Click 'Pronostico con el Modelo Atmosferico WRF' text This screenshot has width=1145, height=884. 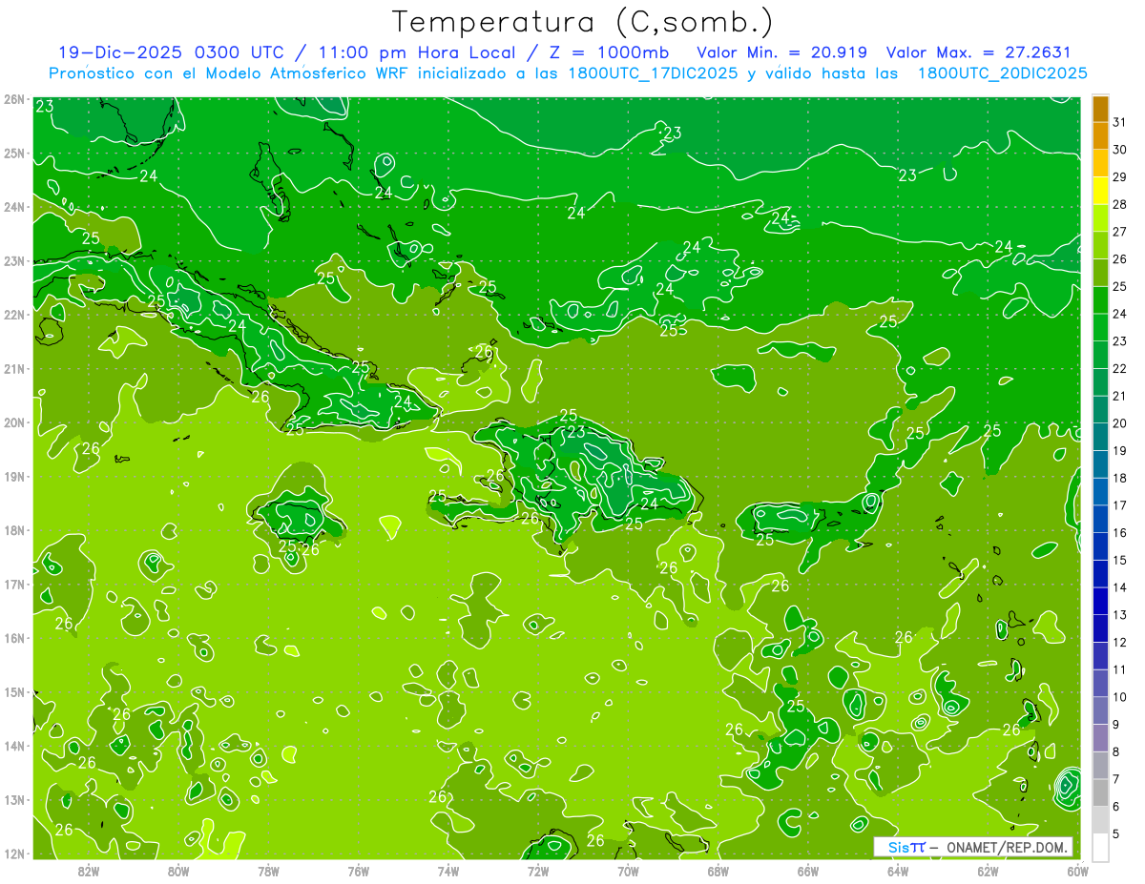(x=230, y=73)
